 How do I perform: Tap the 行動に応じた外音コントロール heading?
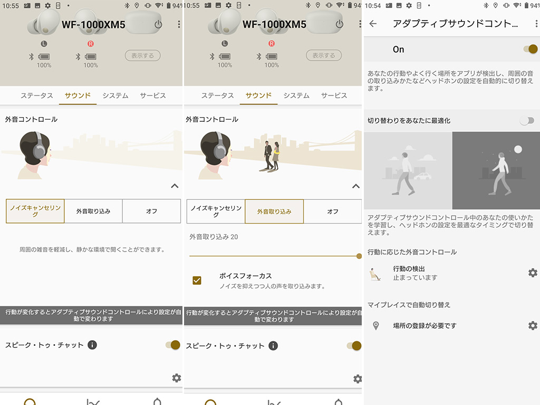click(412, 252)
